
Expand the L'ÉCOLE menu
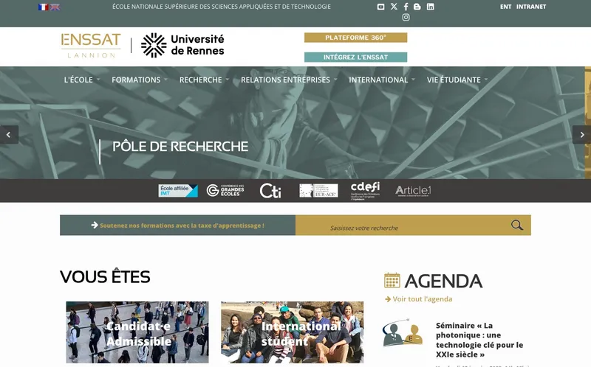[x=81, y=80]
